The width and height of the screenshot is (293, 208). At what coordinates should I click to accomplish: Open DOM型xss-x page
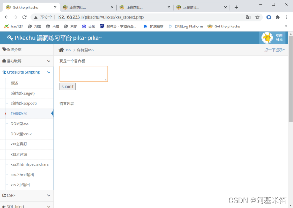[x=21, y=134]
